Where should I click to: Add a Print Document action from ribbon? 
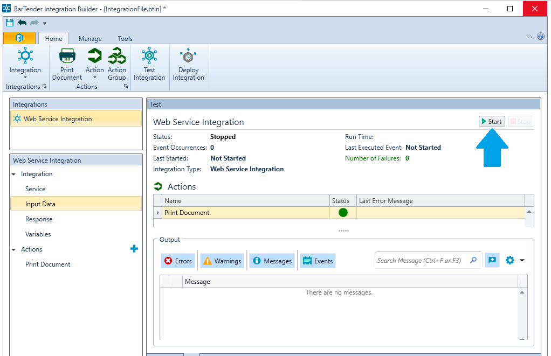point(67,64)
